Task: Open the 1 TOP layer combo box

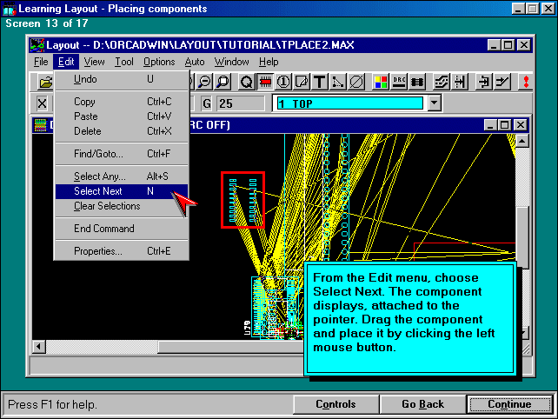Action: point(349,103)
